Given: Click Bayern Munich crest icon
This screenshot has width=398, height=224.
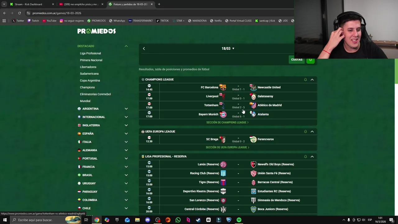Looking at the screenshot, I should (223, 114).
